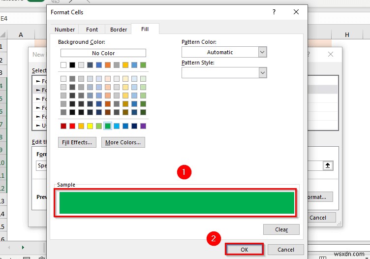Click the Format Cells help question mark
The height and width of the screenshot is (259, 370).
pos(274,12)
